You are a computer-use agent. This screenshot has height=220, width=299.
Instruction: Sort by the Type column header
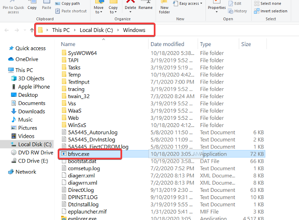coord(205,44)
